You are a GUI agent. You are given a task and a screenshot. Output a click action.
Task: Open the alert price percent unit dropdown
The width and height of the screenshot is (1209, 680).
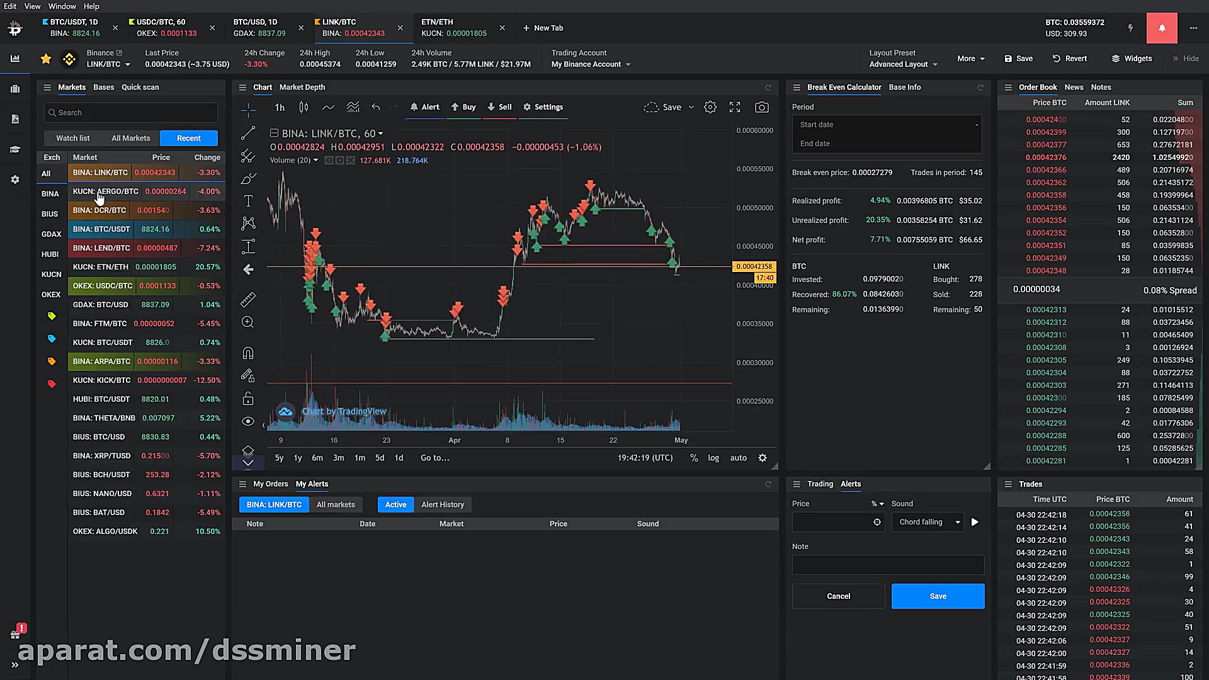tap(878, 504)
